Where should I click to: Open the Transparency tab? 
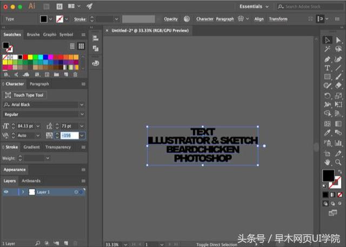coord(58,147)
